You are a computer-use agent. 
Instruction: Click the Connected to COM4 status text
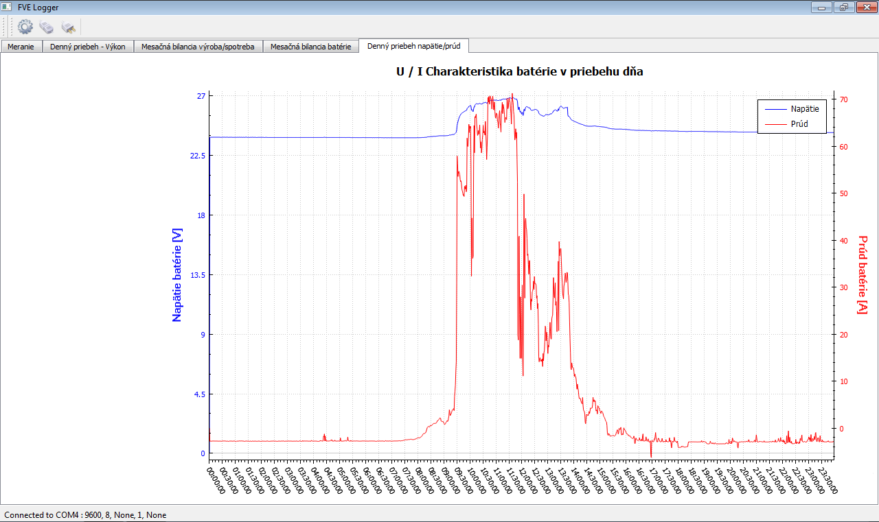(x=85, y=514)
